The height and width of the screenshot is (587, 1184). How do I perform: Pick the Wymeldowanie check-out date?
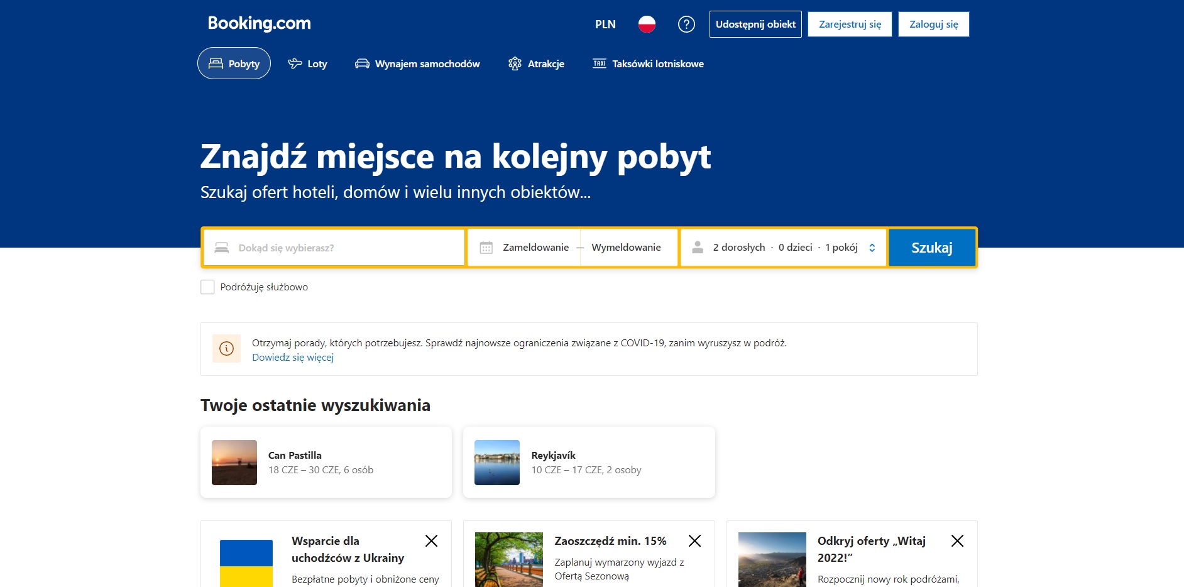(x=626, y=248)
